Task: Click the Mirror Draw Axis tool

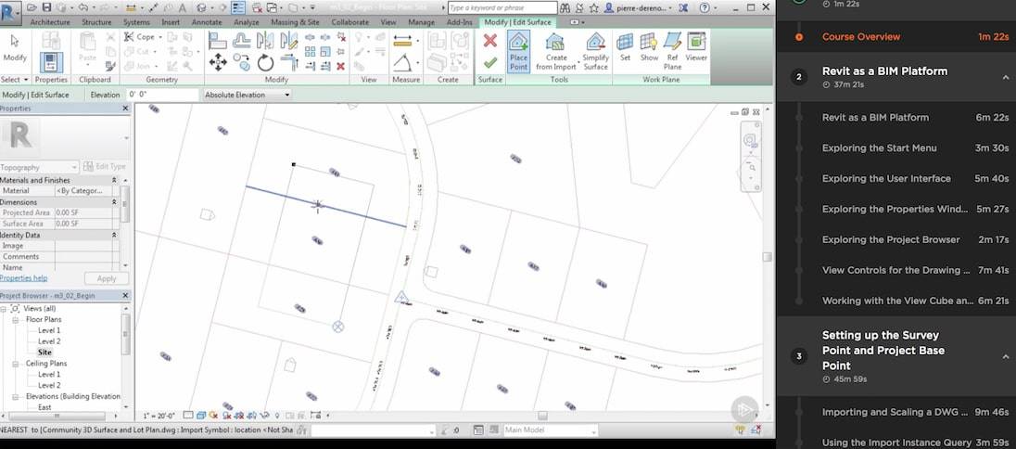Action: (x=289, y=40)
